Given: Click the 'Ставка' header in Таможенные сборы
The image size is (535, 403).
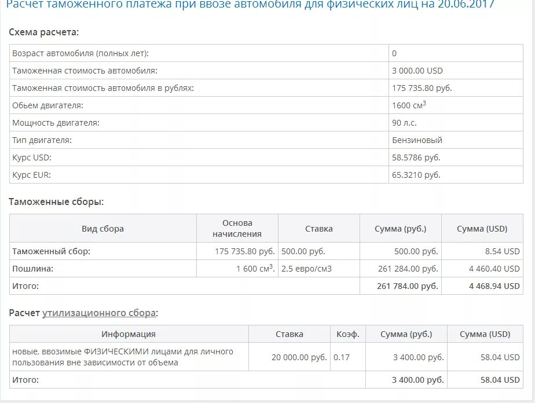Looking at the screenshot, I should (x=318, y=229).
